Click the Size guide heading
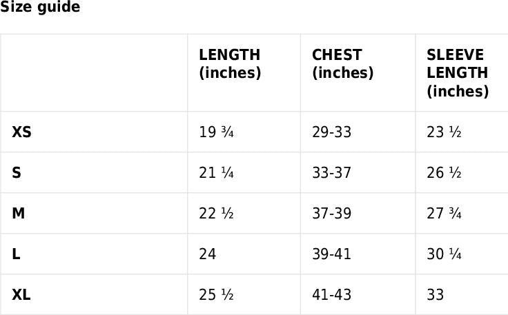 click(x=40, y=8)
